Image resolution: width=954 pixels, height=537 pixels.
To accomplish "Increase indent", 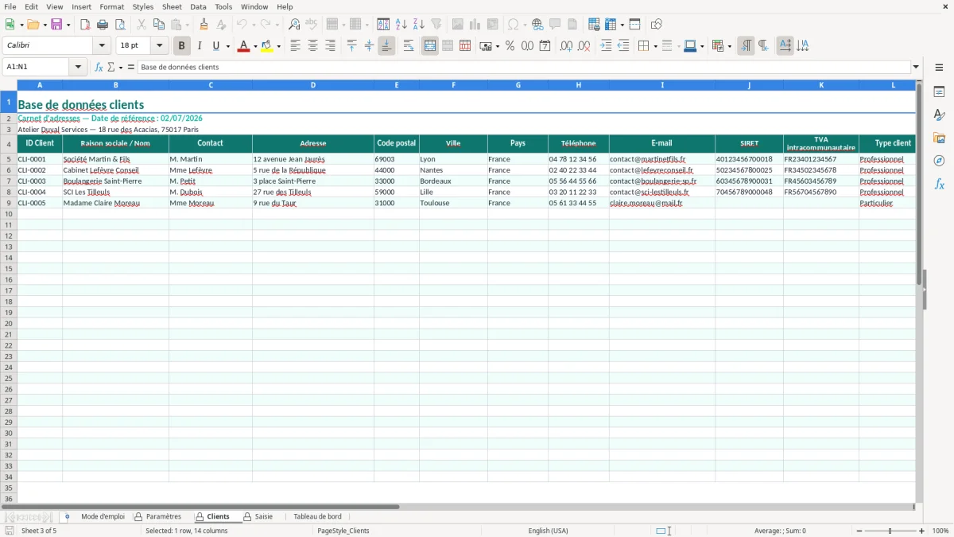I will (606, 46).
